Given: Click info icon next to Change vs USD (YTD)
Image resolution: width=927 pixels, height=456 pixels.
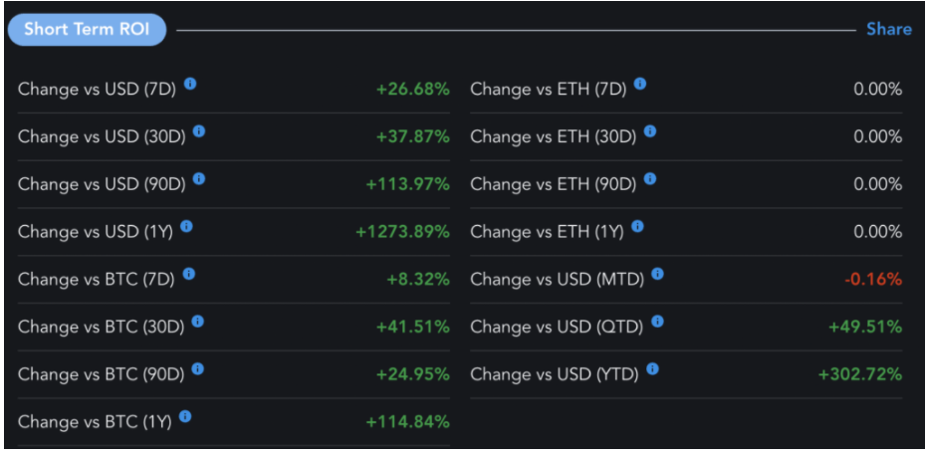Looking at the screenshot, I should [x=653, y=369].
